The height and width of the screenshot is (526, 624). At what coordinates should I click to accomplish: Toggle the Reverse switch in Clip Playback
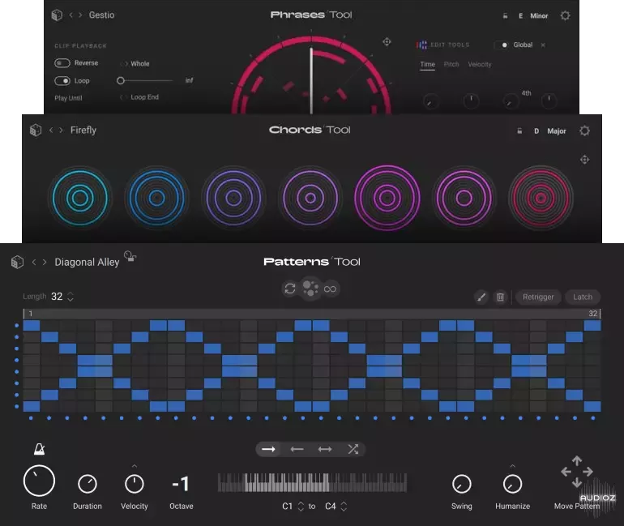click(x=62, y=63)
